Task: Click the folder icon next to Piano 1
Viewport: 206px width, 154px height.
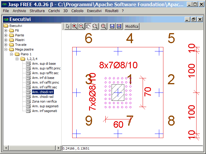Action: coord(17,54)
